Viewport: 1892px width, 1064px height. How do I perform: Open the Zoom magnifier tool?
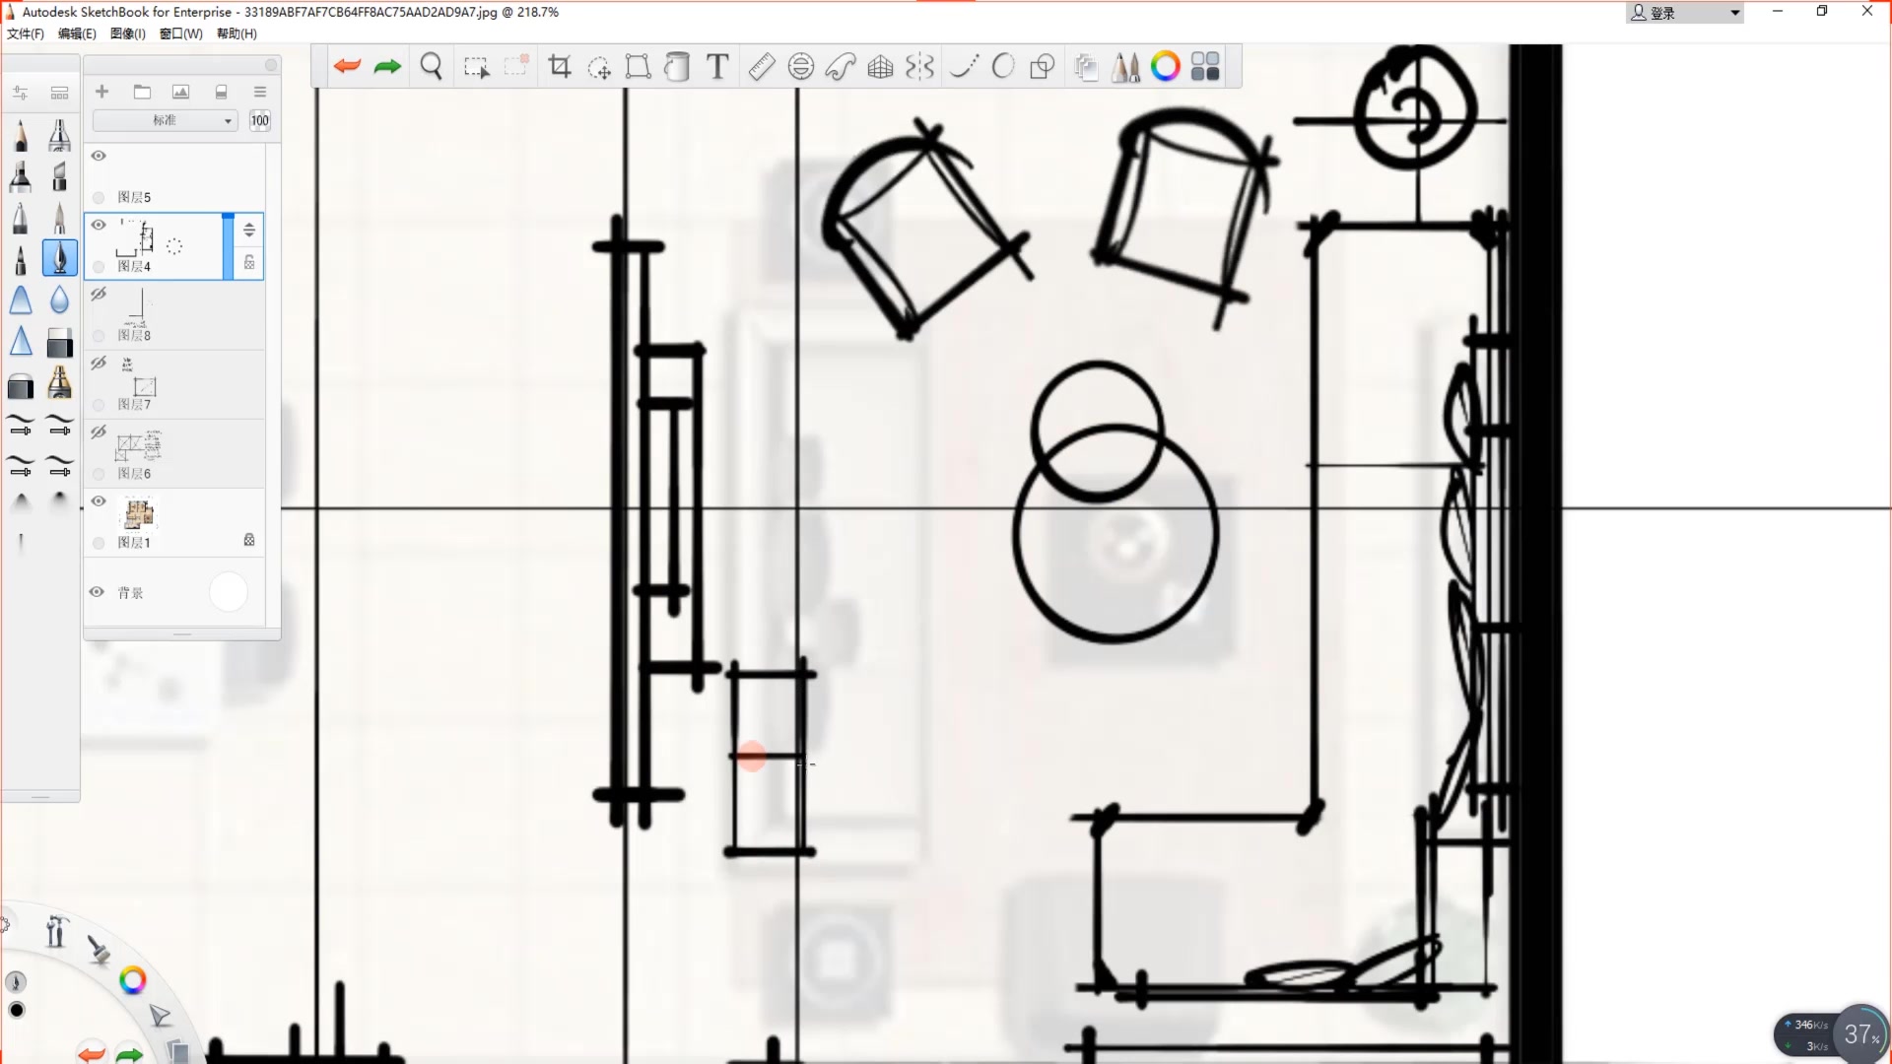(x=431, y=66)
